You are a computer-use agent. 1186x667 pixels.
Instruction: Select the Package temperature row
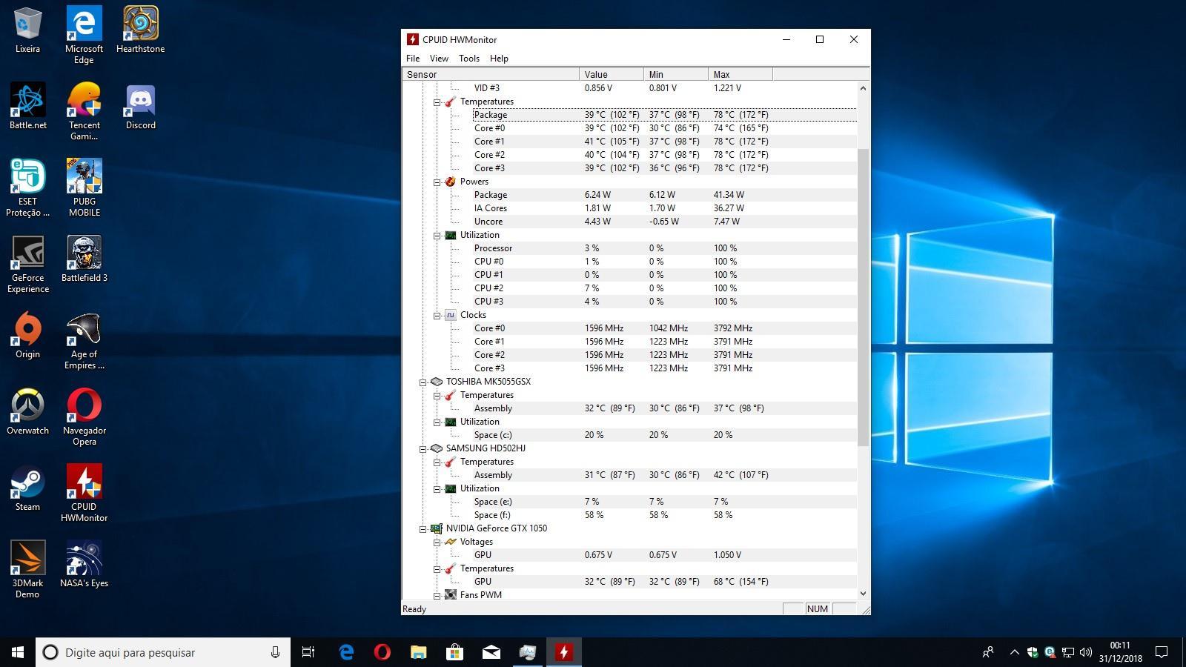coord(664,115)
